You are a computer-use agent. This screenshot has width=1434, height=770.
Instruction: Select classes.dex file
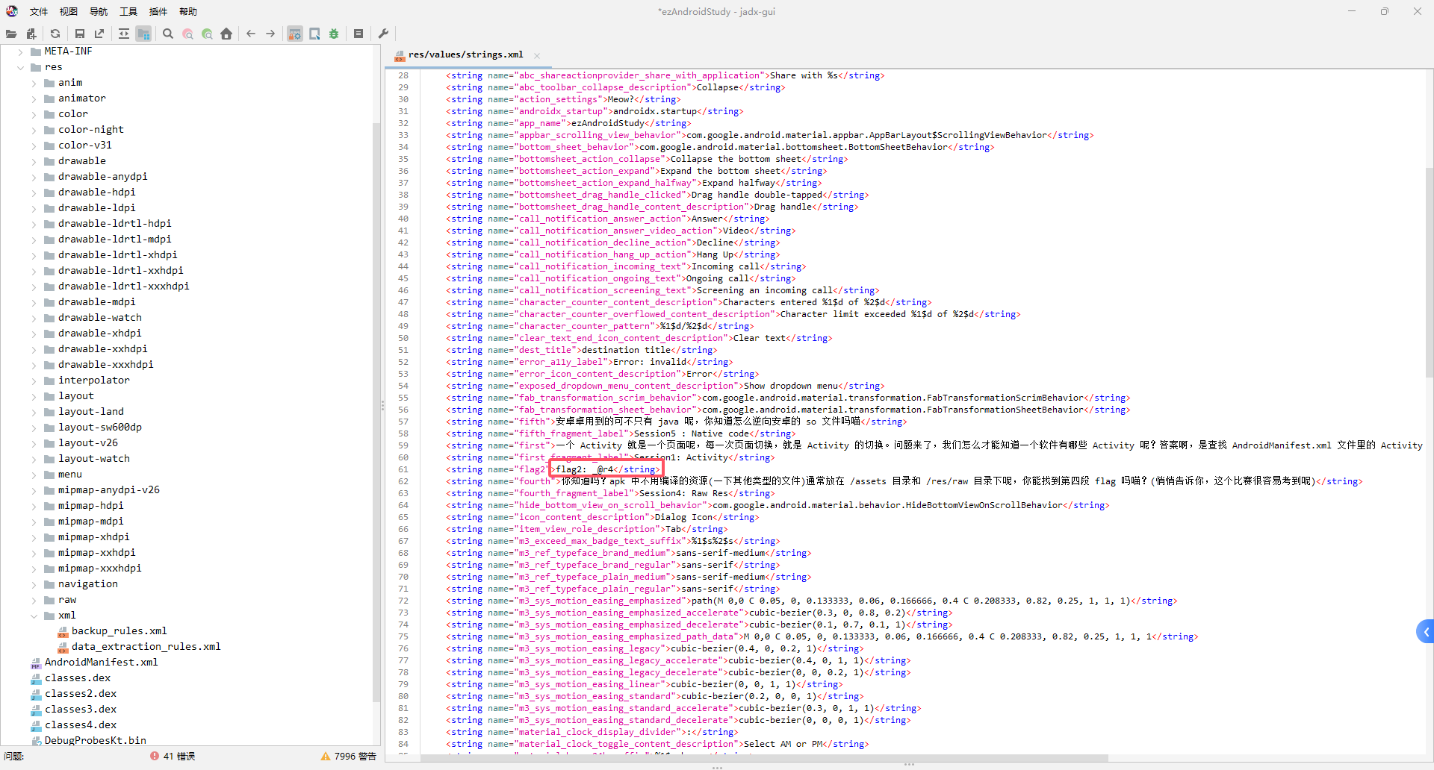pos(78,678)
